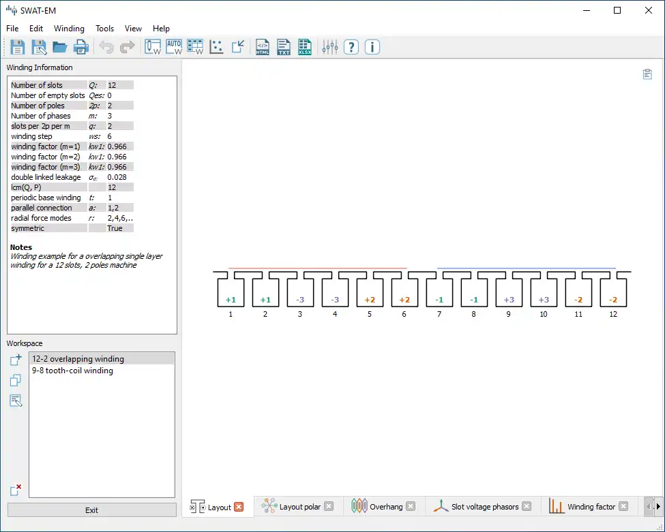Screen dimensions: 665x532
Task: Select the 9-8 tooth-coil winding entry
Action: coord(72,371)
